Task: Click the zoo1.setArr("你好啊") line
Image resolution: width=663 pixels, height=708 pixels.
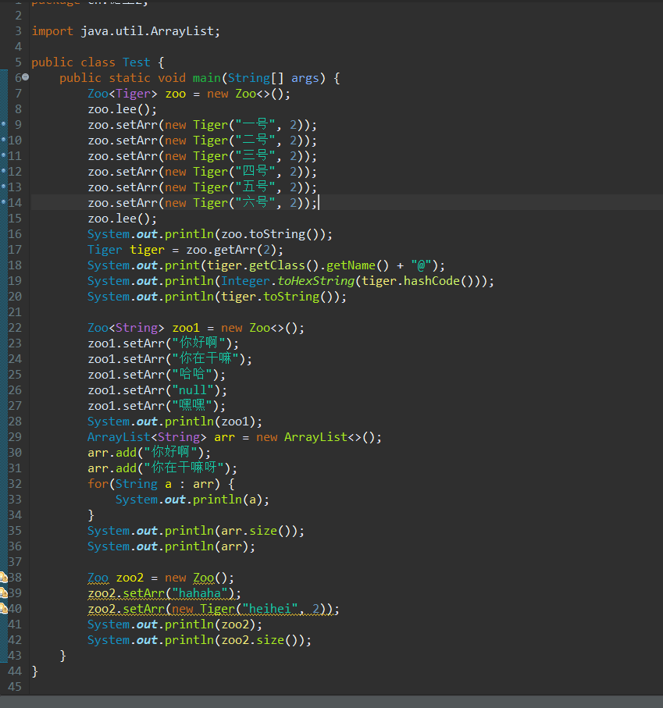Action: [163, 343]
